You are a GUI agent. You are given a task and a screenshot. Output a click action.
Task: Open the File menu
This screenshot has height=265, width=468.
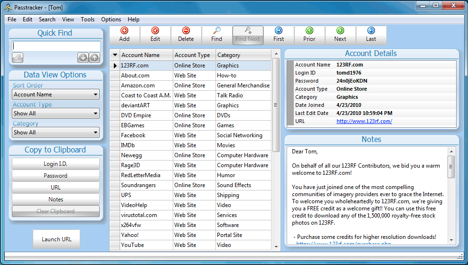12,19
